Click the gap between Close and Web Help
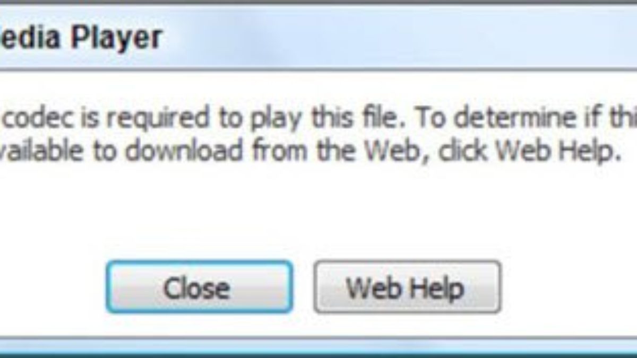Image resolution: width=637 pixels, height=358 pixels. (x=303, y=287)
